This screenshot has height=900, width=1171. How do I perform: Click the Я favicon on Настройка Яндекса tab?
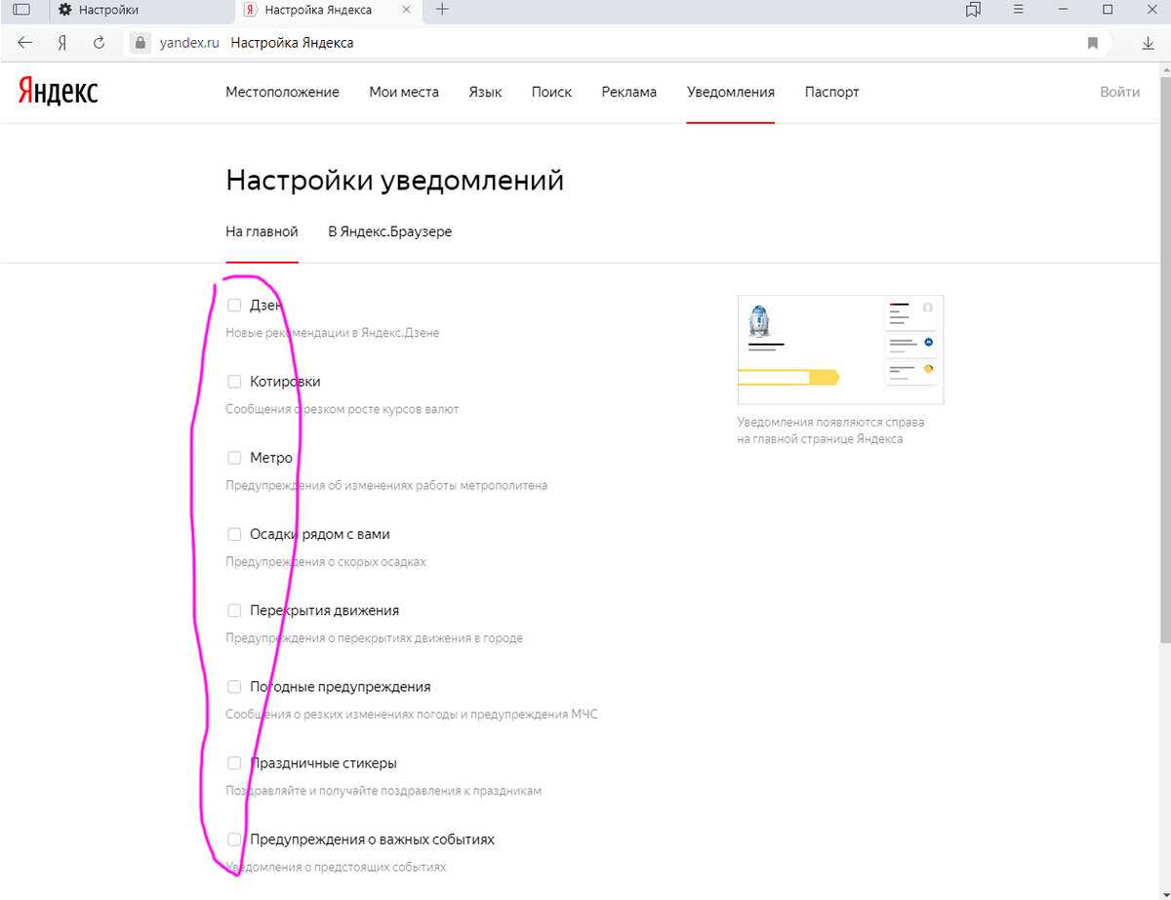click(x=251, y=10)
